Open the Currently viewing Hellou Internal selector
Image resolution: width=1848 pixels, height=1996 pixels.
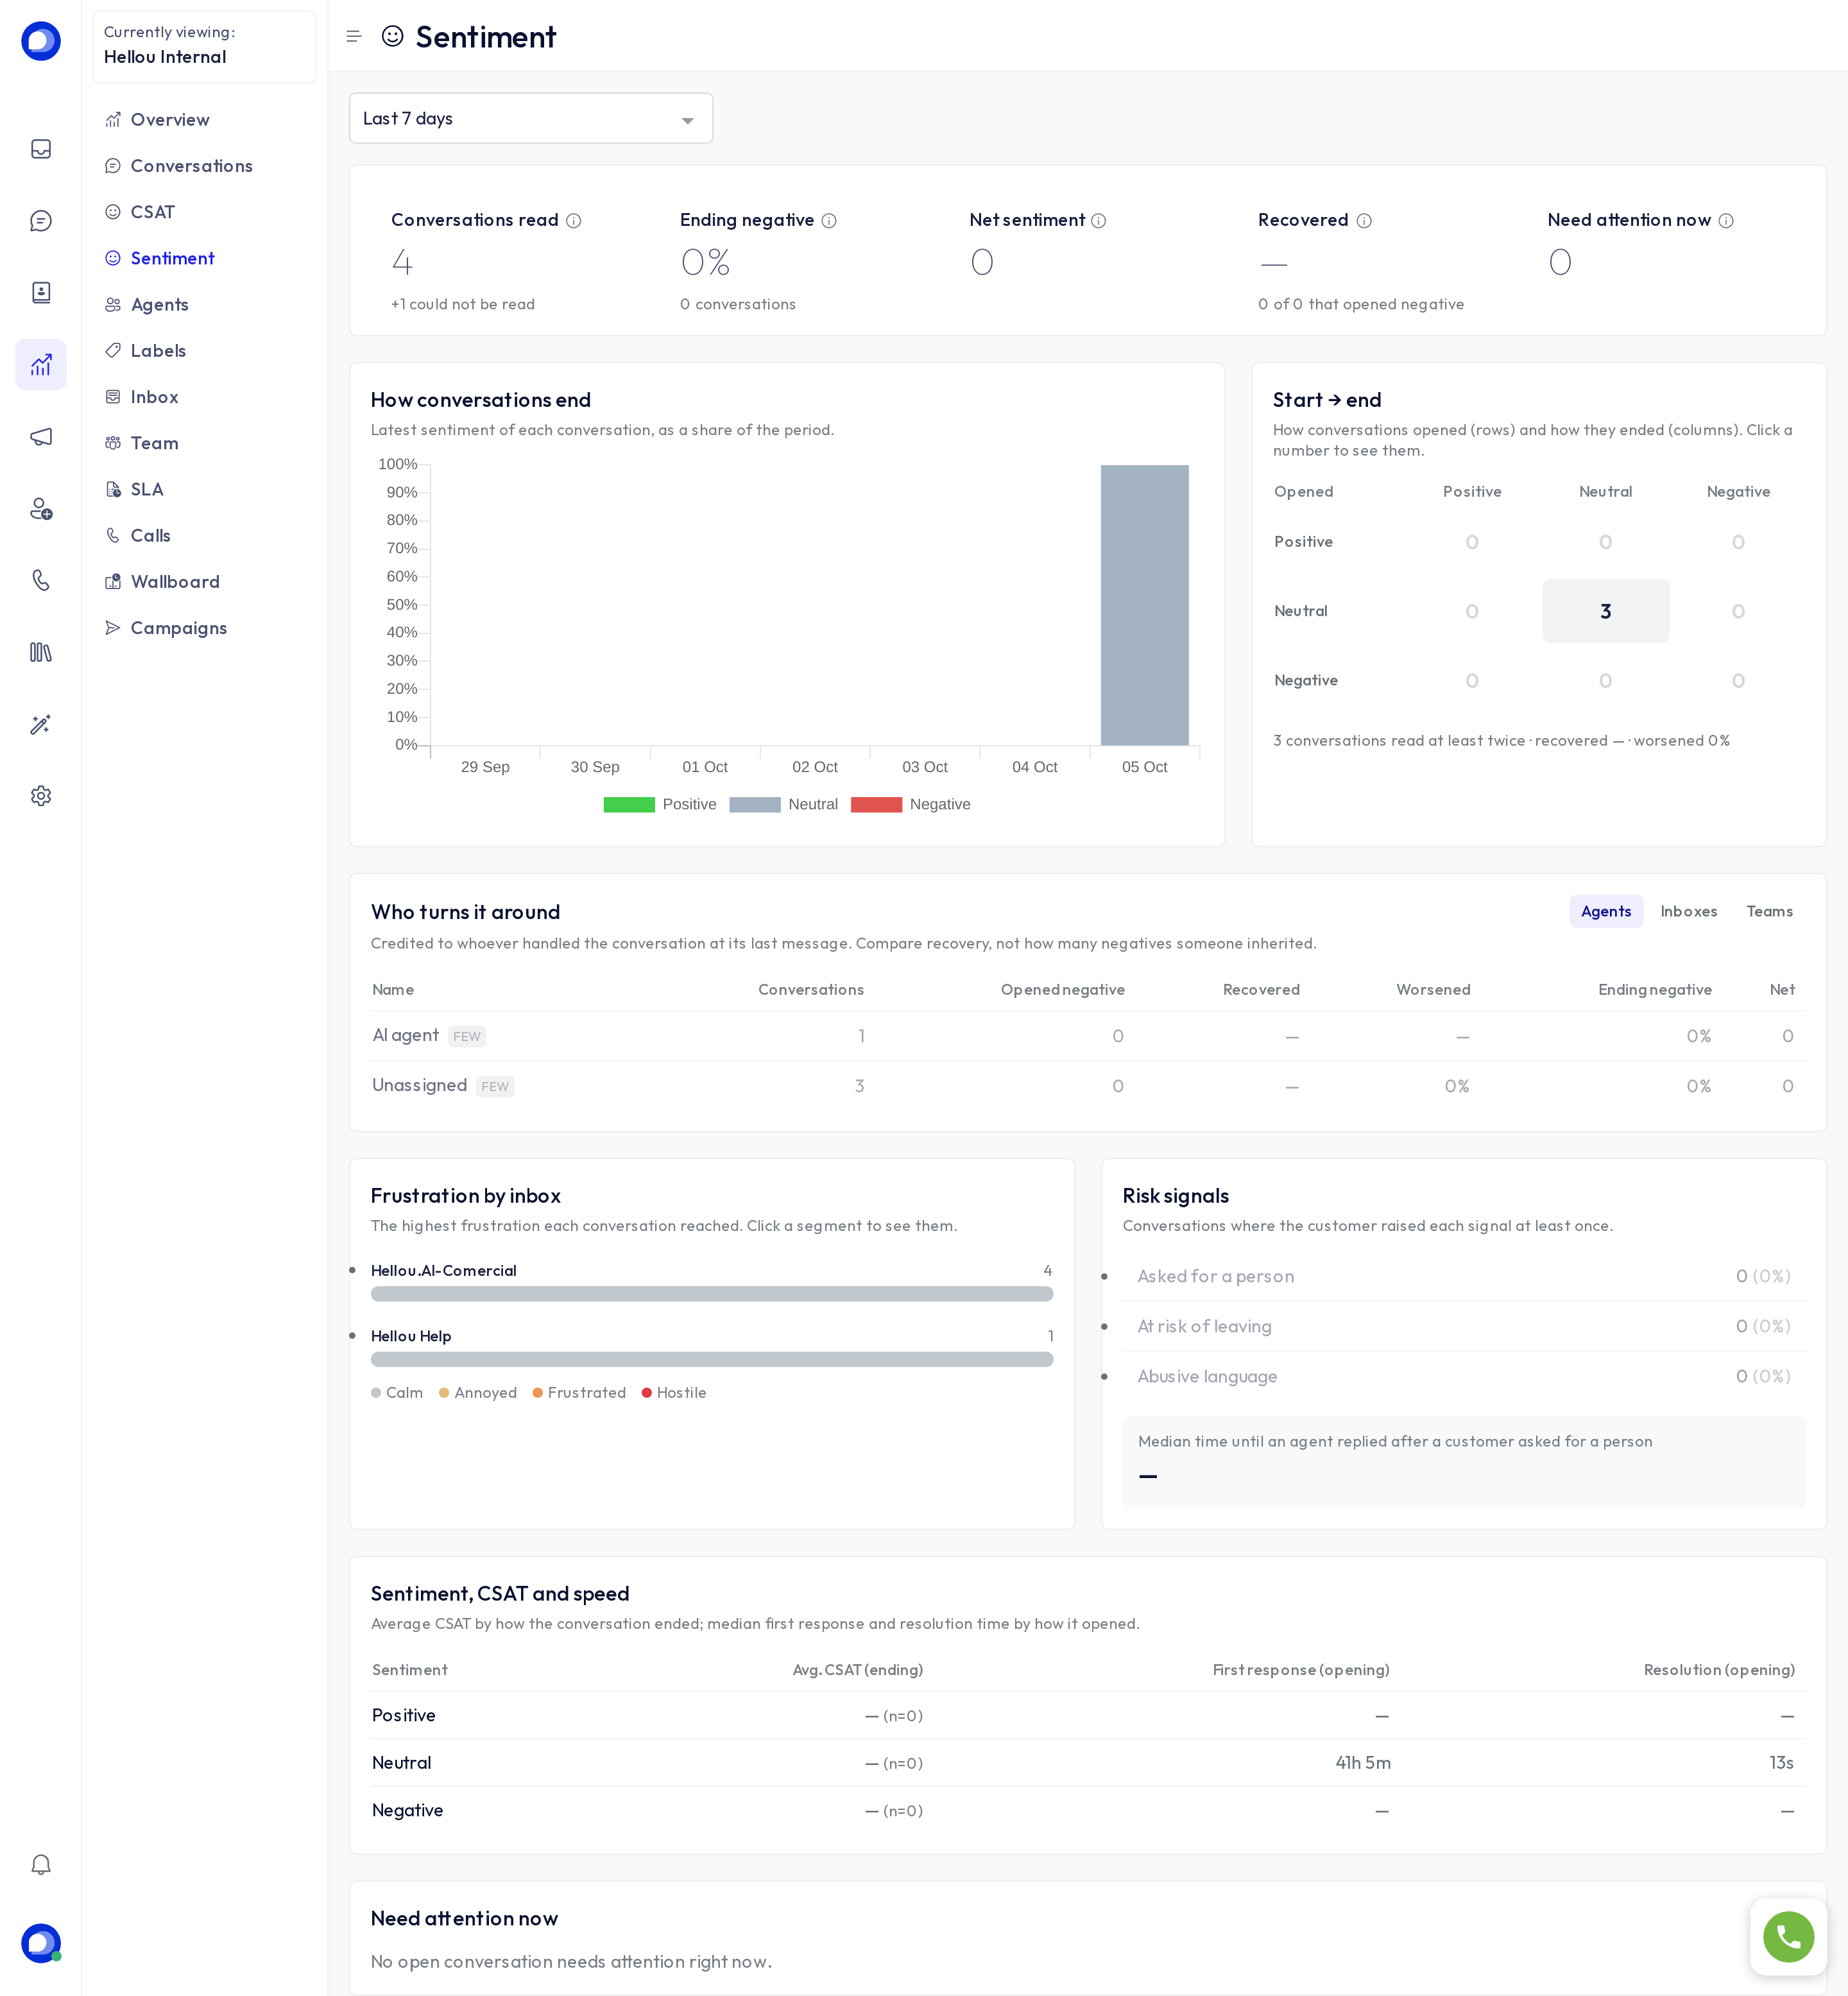(x=204, y=46)
